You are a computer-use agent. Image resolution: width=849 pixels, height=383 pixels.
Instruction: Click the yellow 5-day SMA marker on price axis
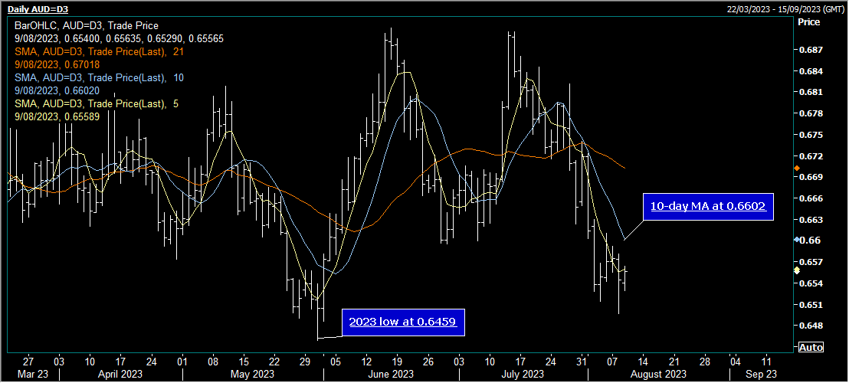796,270
